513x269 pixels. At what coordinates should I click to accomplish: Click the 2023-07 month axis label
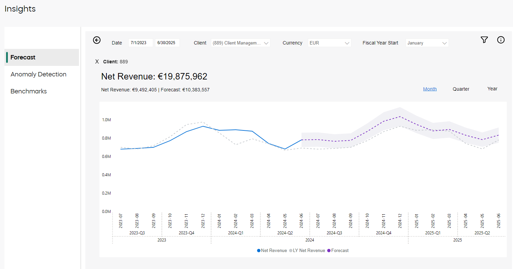121,221
